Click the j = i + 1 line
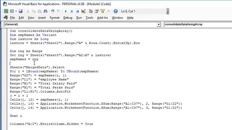 tap(19, 96)
